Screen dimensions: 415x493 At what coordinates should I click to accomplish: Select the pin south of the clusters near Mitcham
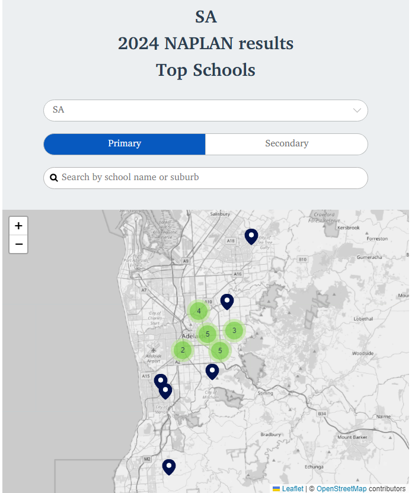(212, 372)
